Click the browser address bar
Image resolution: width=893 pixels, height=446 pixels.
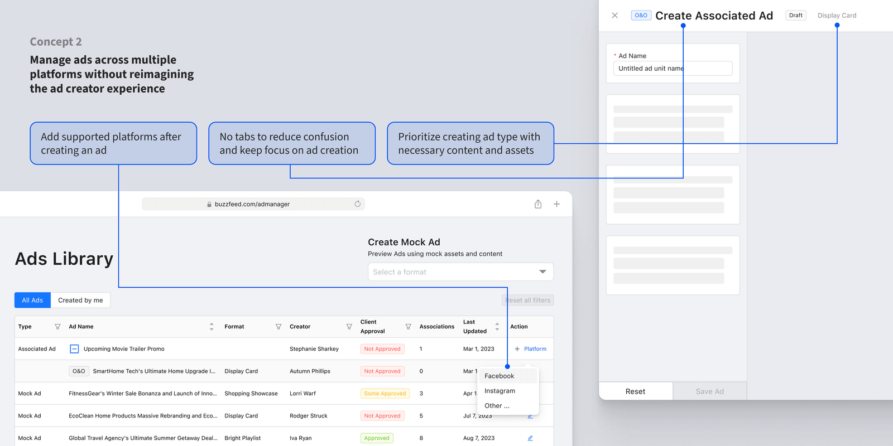[x=253, y=204]
